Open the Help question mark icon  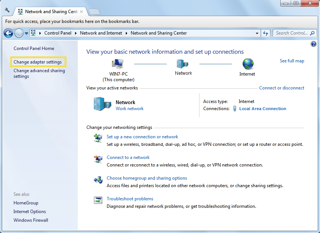click(x=314, y=44)
